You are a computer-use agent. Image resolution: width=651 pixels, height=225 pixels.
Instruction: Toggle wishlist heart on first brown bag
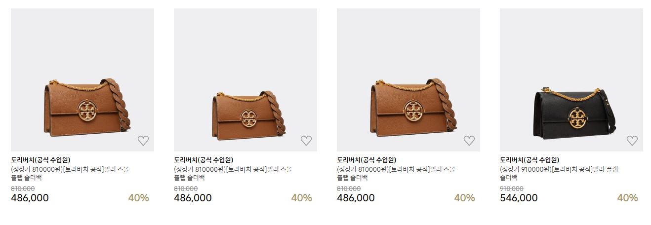tap(143, 141)
